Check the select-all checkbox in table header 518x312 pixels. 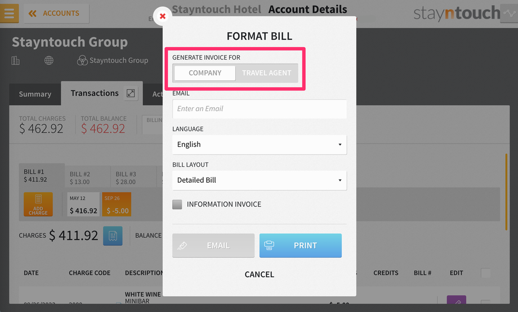click(x=485, y=273)
